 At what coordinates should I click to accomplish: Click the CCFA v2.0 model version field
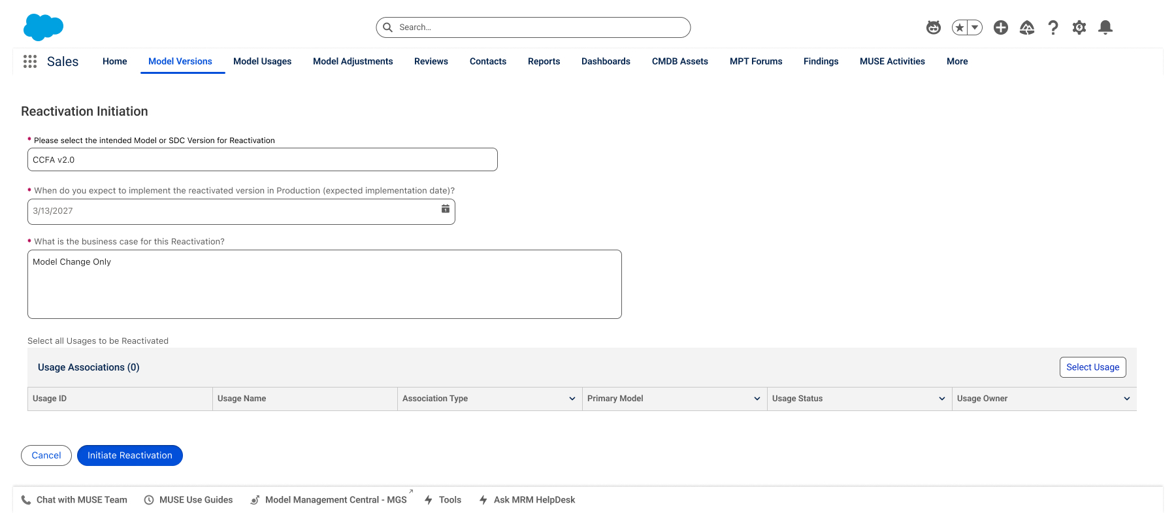pyautogui.click(x=263, y=159)
